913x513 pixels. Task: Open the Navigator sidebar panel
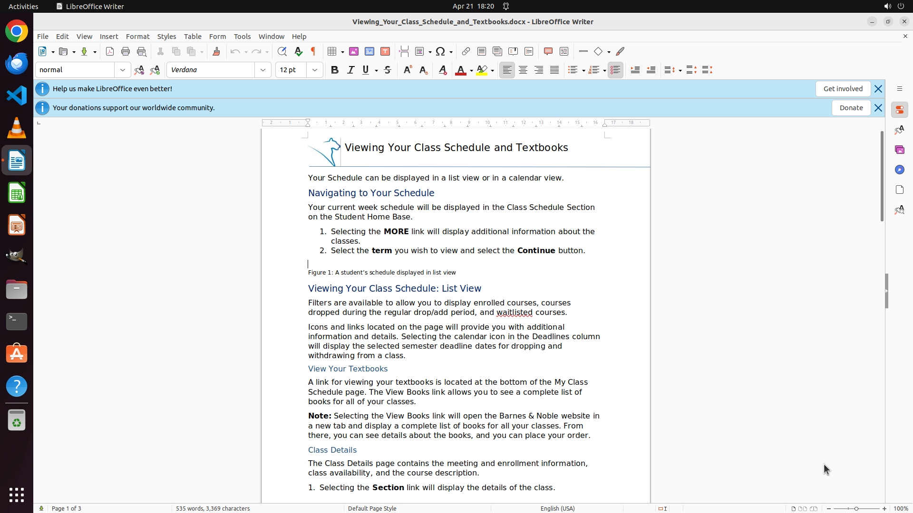pos(899,170)
